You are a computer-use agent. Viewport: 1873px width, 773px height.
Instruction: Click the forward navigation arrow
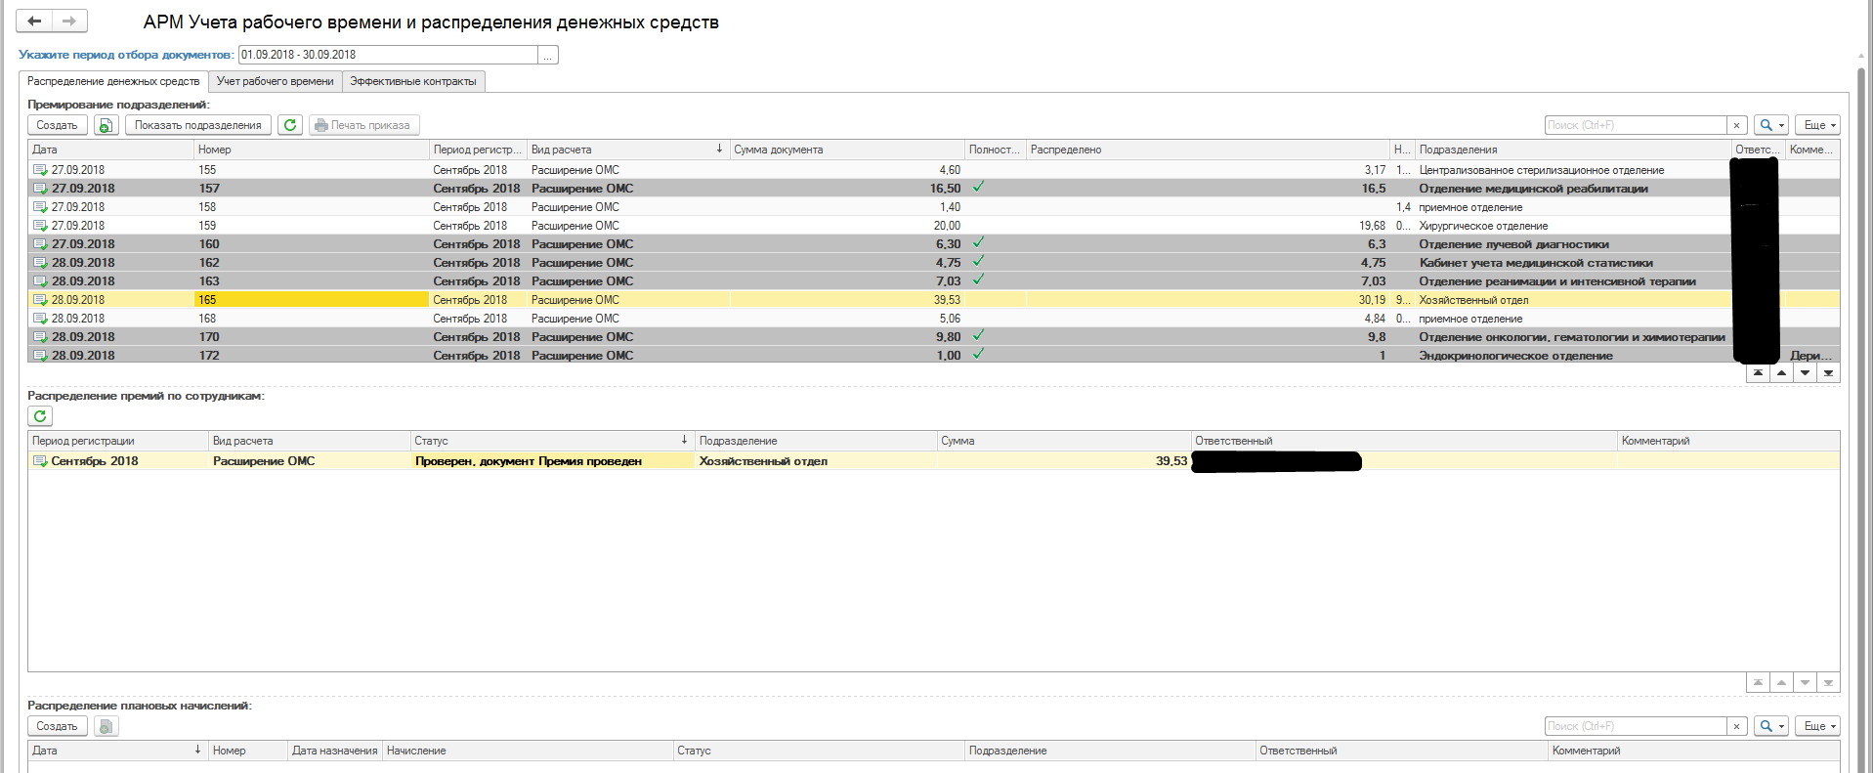(x=69, y=21)
